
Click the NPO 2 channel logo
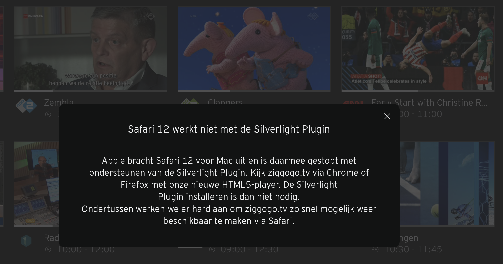coord(26,105)
